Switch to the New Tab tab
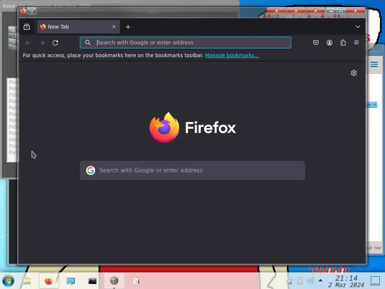This screenshot has height=289, width=385. (x=78, y=27)
